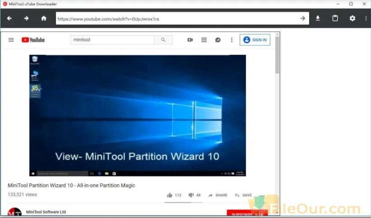This screenshot has width=371, height=218.
Task: Open the app's vertical dots menu
Action: click(366, 18)
